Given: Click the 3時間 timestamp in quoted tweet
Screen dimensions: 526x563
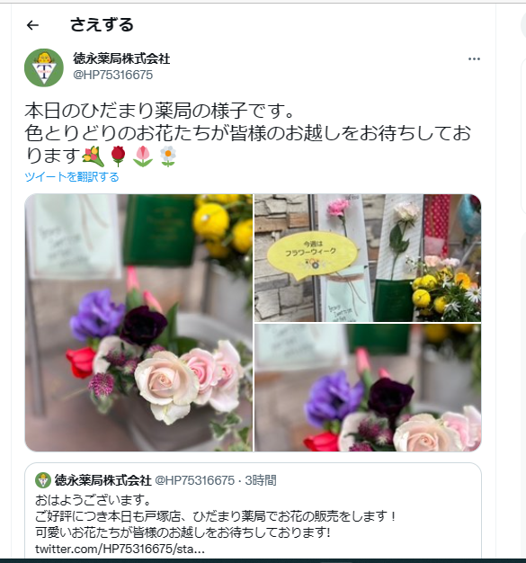Looking at the screenshot, I should click(261, 480).
